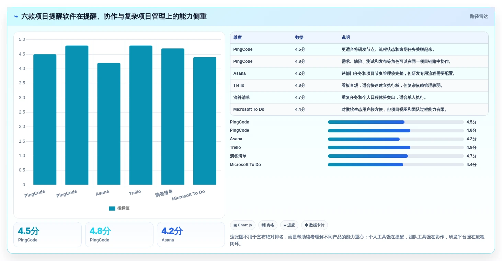The width and height of the screenshot is (502, 261).
Task: Click the 4.2分 cell in the table
Action: (x=300, y=73)
